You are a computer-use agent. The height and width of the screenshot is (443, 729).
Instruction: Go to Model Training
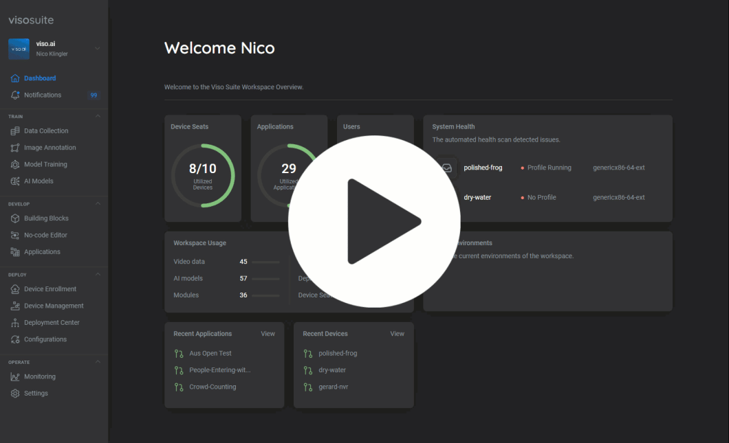pos(45,164)
